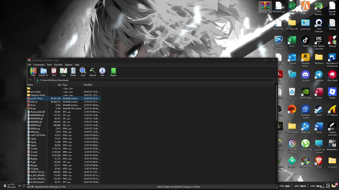This screenshot has height=190, width=339.
Task: Go up one folder with the arrow
Action: 30,80
